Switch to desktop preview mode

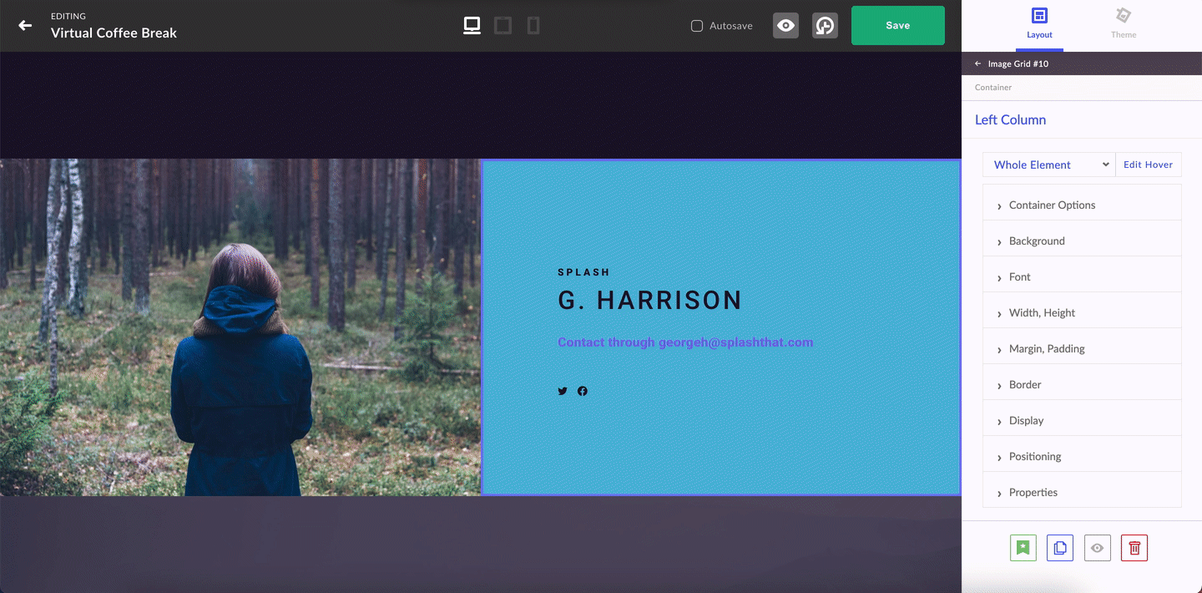point(472,26)
